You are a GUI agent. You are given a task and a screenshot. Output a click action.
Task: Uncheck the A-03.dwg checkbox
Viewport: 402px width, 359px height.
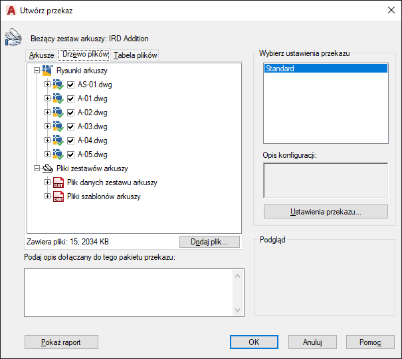click(70, 127)
